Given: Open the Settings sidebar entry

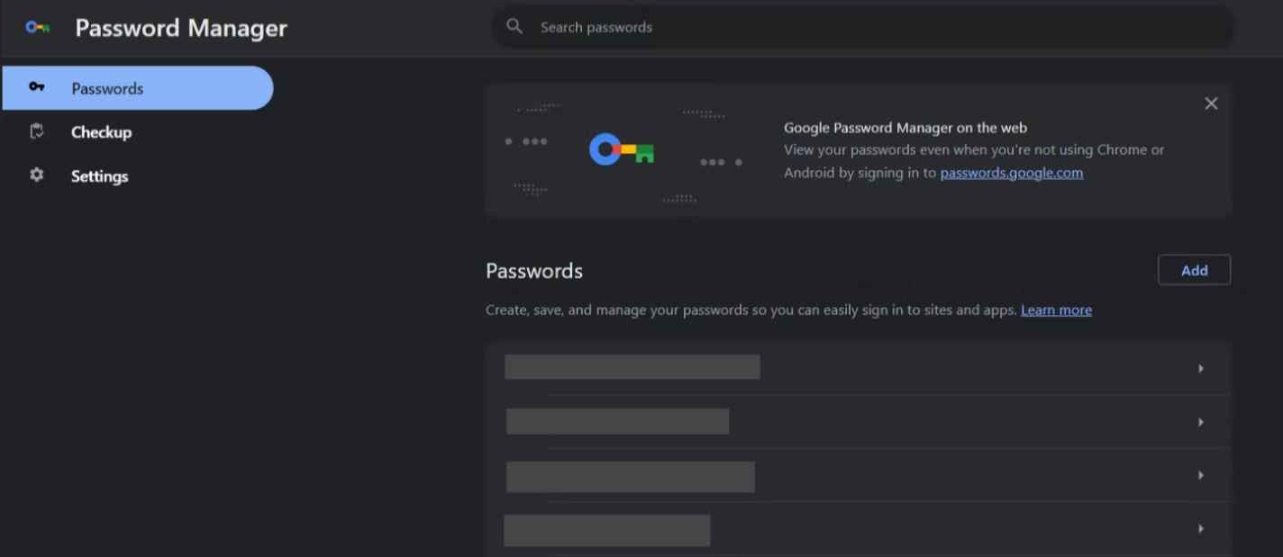Looking at the screenshot, I should (99, 175).
